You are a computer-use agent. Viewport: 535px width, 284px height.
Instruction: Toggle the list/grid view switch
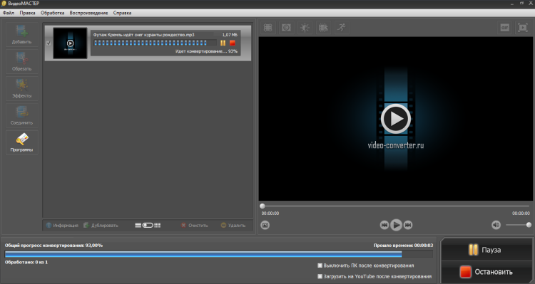pos(148,226)
